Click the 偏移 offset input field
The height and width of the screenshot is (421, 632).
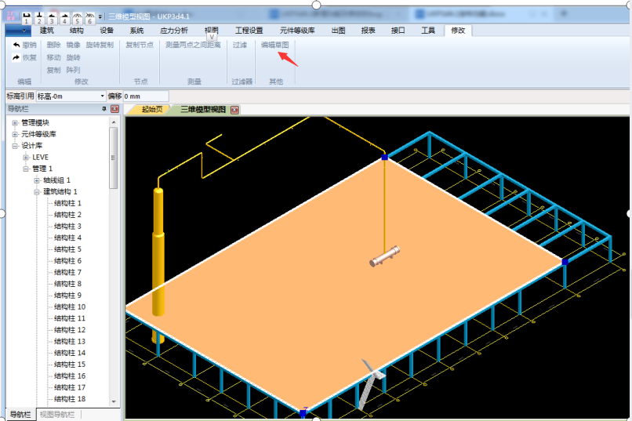tap(145, 96)
